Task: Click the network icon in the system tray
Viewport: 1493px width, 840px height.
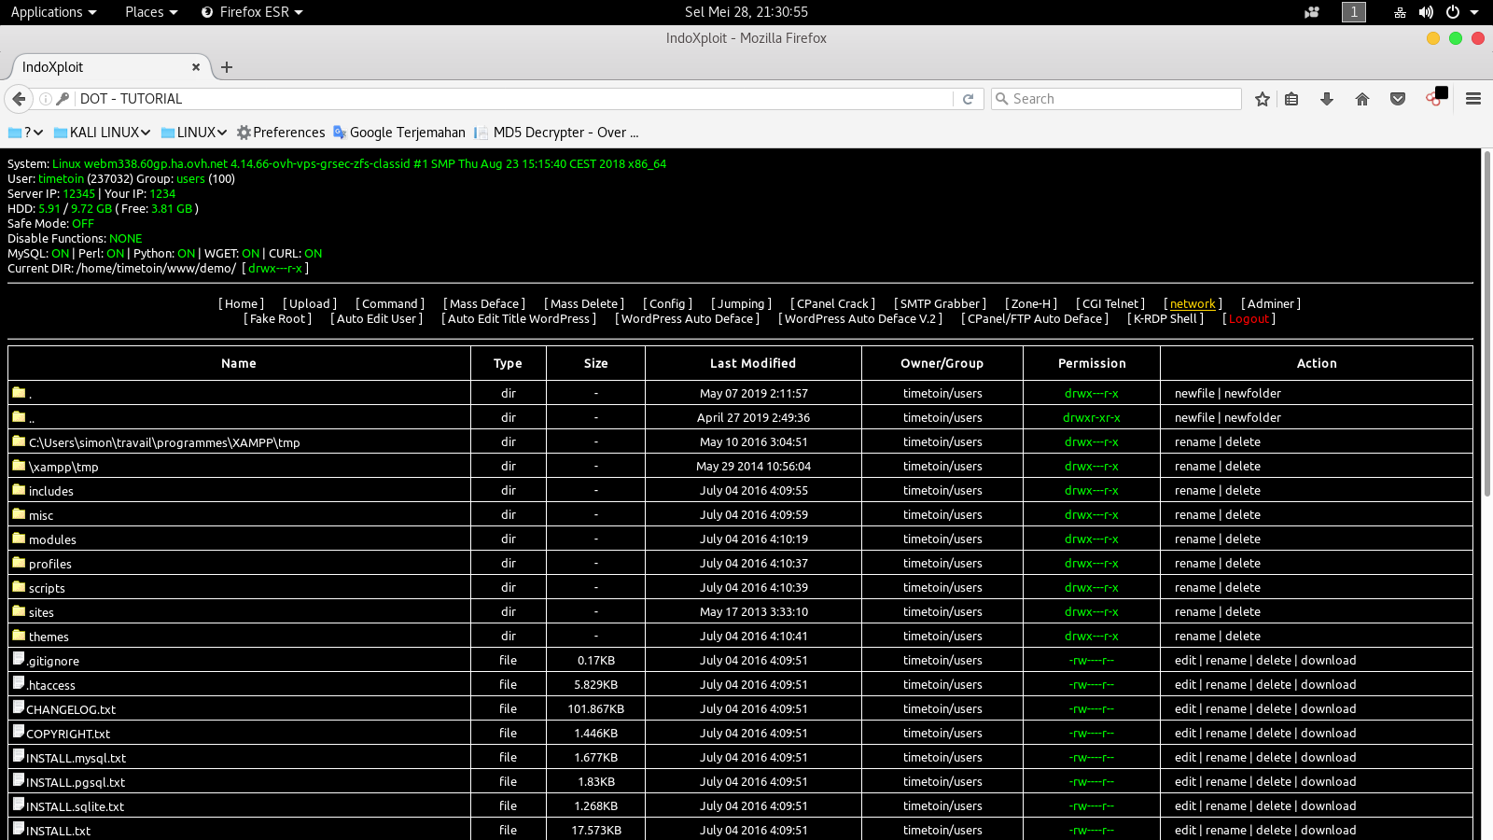Action: click(x=1398, y=12)
